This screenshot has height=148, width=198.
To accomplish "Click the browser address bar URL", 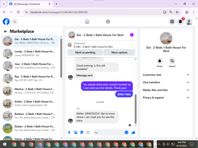I will 59,12.
